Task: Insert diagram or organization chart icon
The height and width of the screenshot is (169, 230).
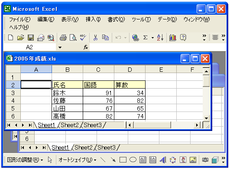Action: tap(173, 160)
